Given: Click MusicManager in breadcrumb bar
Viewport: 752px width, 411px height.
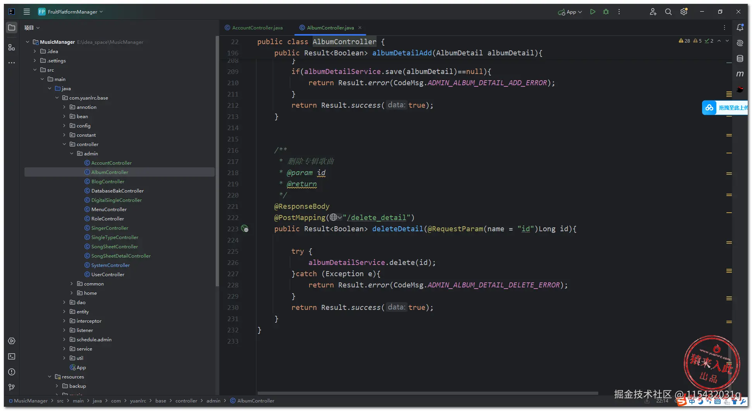Looking at the screenshot, I should coord(28,401).
